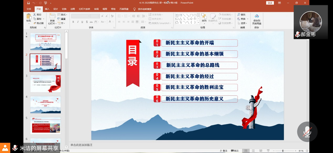The height and width of the screenshot is (153, 333).
Task: Open the Section (节) dropdown
Action: tap(61, 23)
